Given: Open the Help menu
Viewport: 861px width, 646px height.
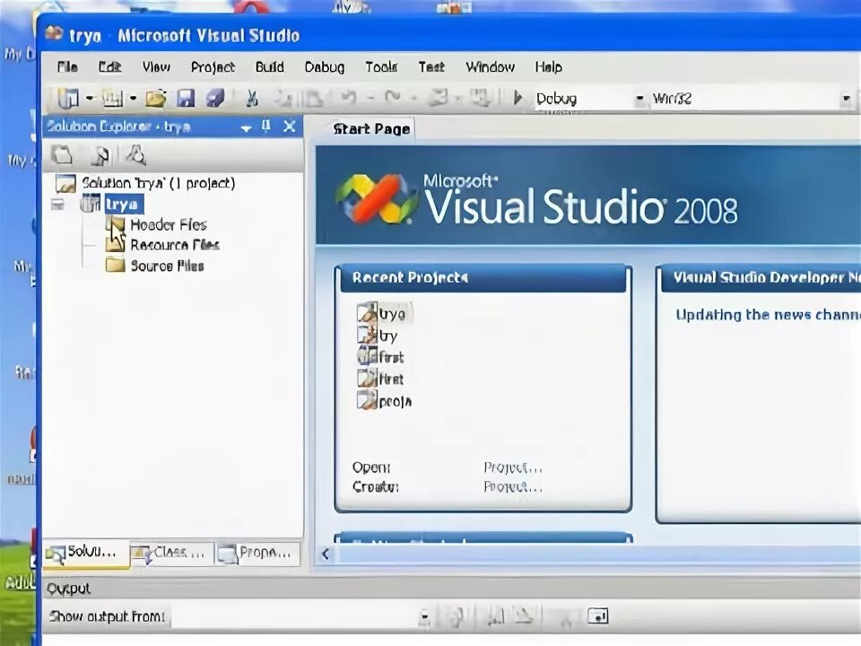Looking at the screenshot, I should click(x=549, y=67).
